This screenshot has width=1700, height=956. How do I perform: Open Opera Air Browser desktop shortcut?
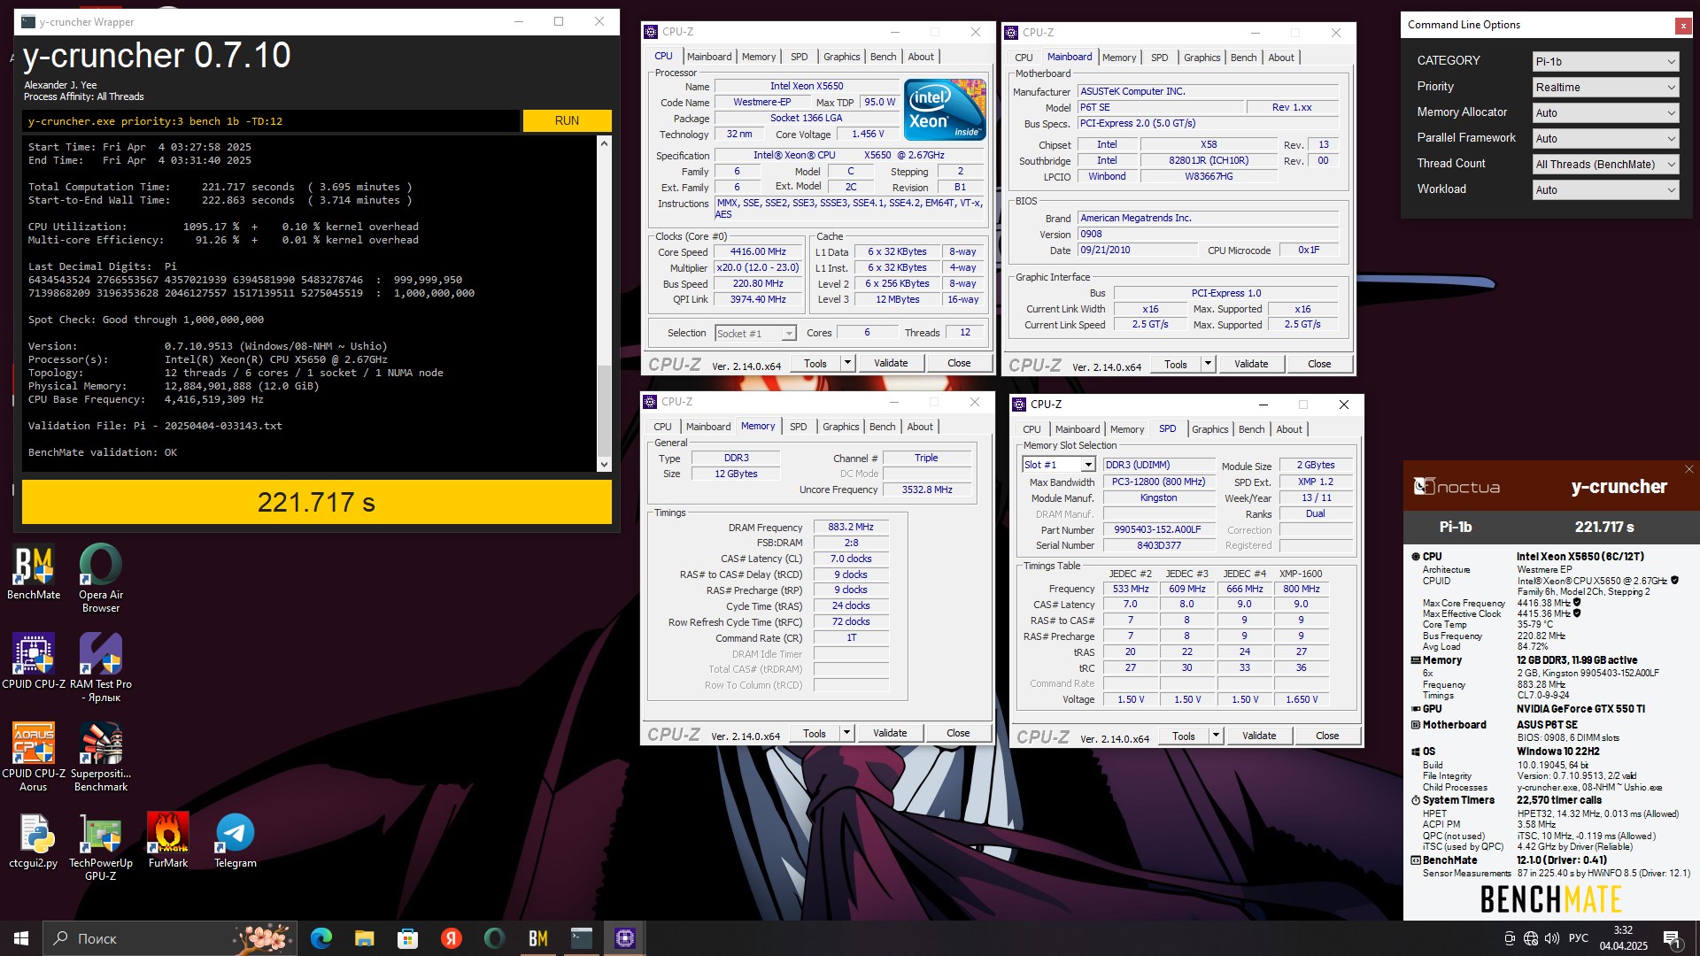(x=101, y=578)
